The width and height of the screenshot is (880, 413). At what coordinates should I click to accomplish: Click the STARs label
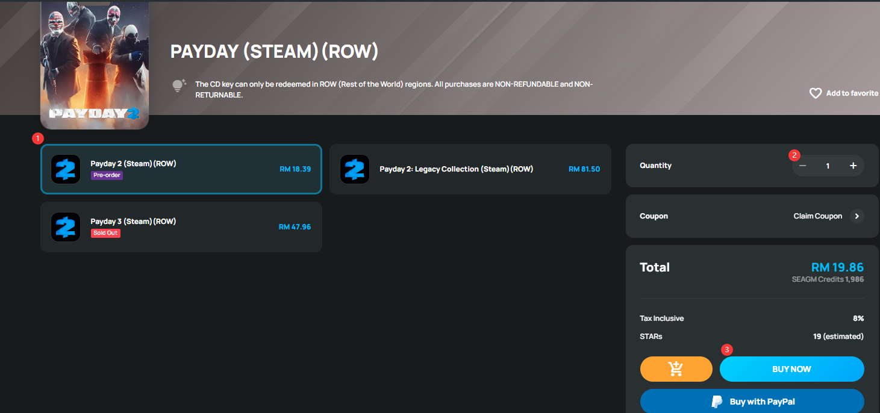(x=651, y=337)
